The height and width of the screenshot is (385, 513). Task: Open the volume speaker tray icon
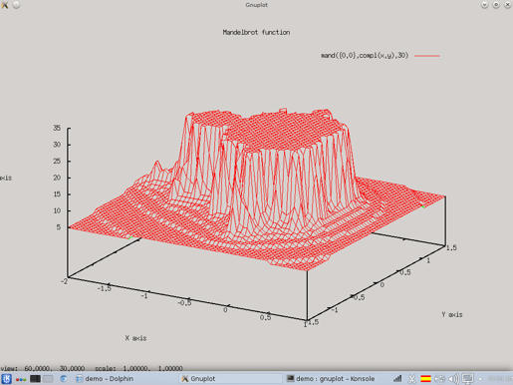click(453, 379)
